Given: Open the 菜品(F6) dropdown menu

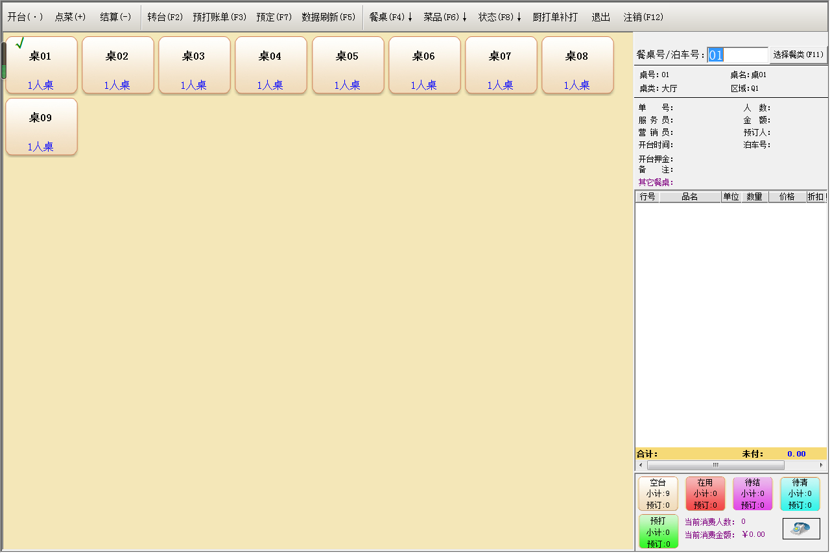Looking at the screenshot, I should tap(445, 18).
